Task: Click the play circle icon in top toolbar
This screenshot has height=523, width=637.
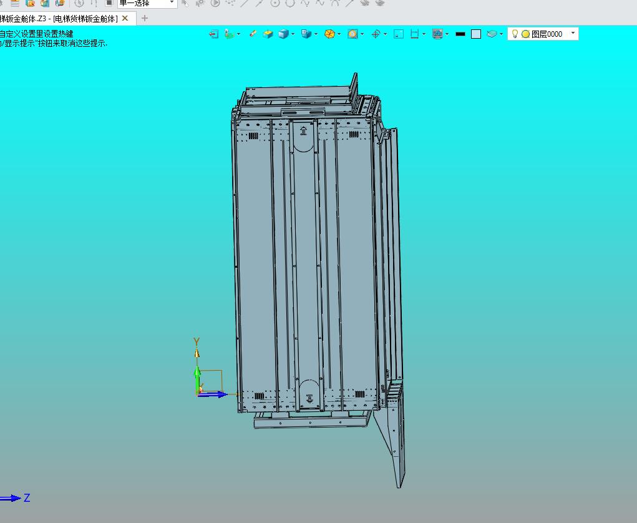Action: click(x=215, y=3)
